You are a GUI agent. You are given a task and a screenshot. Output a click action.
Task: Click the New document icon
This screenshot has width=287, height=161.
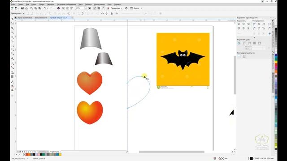pos(12,8)
